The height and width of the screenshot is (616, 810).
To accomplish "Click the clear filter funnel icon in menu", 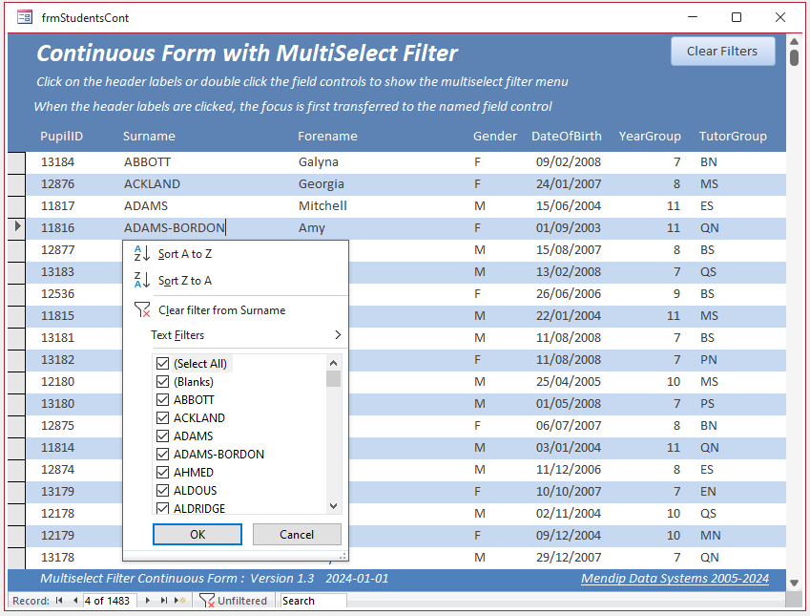I will [142, 309].
